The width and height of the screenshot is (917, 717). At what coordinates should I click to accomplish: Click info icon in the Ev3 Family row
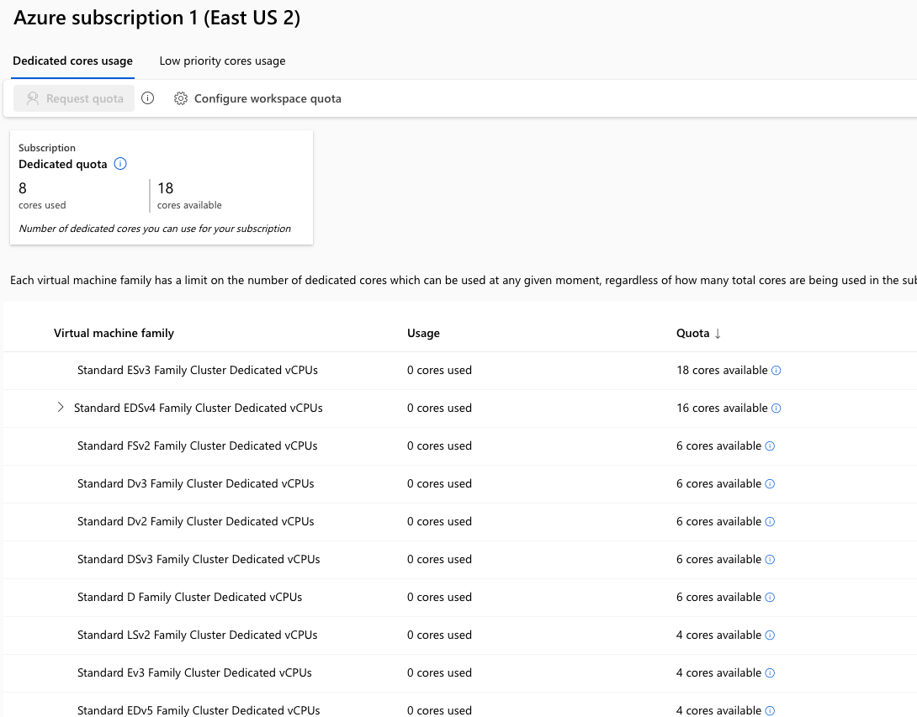tap(771, 673)
